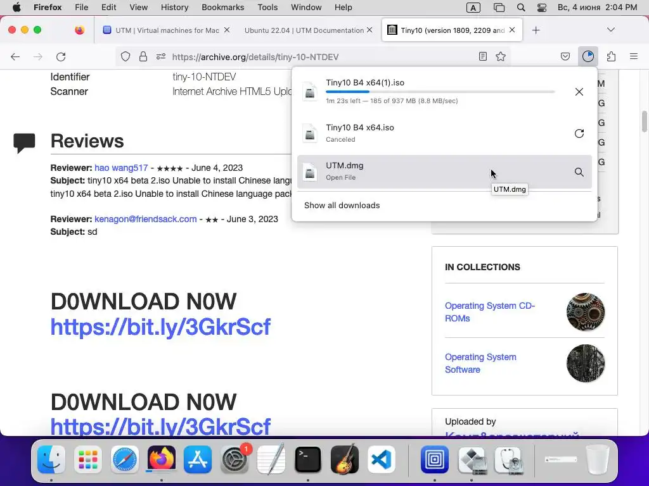Open a new tab with plus button
Image resolution: width=649 pixels, height=486 pixels.
click(x=536, y=30)
